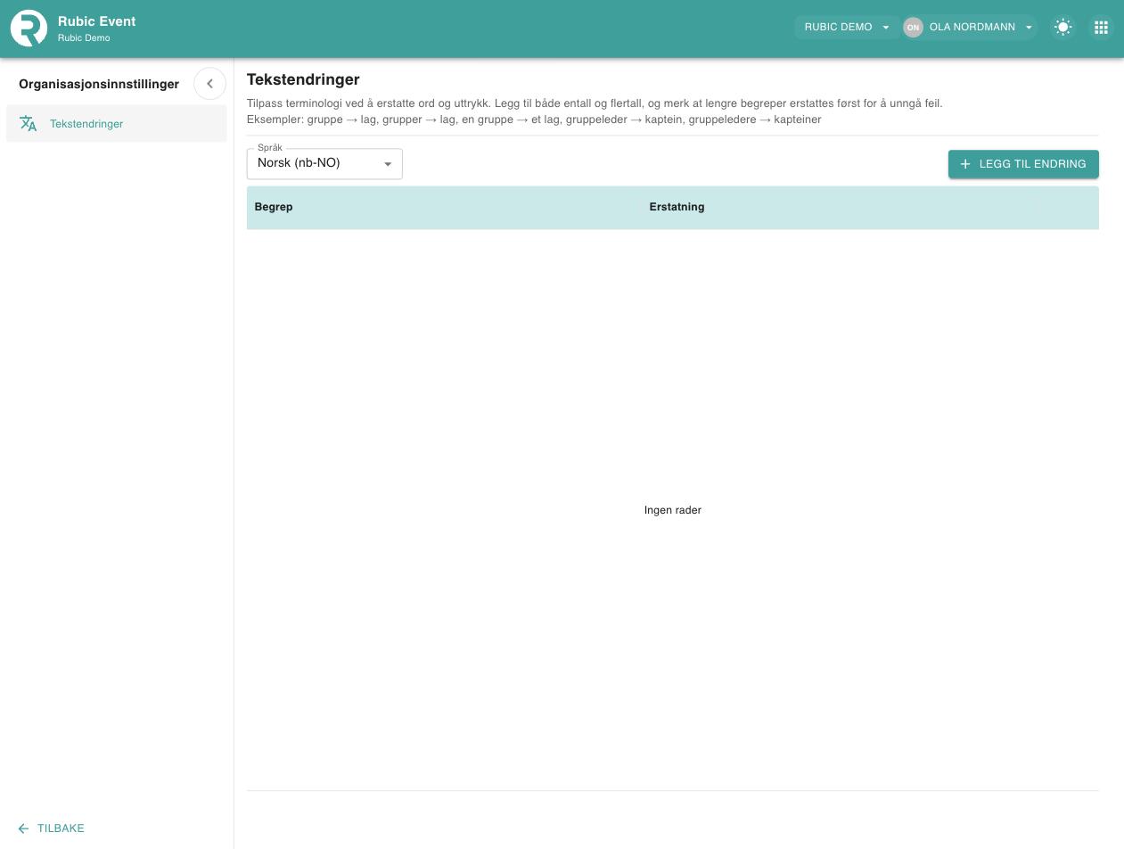Toggle the light/dark theme sun icon
This screenshot has height=849, width=1124.
point(1062,28)
